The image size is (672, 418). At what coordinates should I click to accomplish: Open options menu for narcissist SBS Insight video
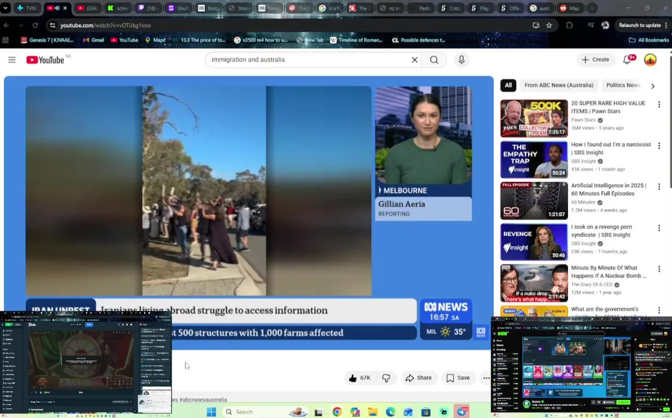point(659,146)
